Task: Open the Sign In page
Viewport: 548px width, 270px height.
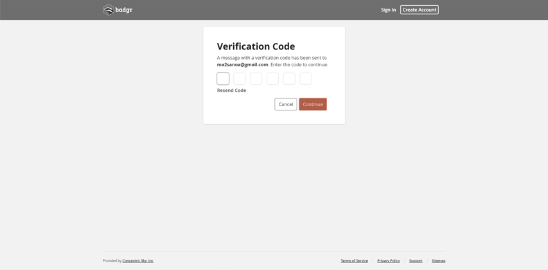Action: point(388,10)
